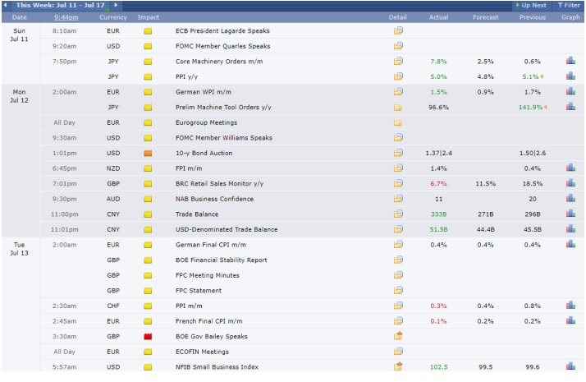This screenshot has height=382, width=586.
Task: Click forecast value 11.5% for BRC Retail Sales
Action: coord(486,184)
